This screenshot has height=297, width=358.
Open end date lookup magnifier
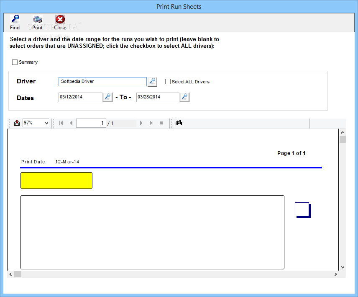click(184, 97)
